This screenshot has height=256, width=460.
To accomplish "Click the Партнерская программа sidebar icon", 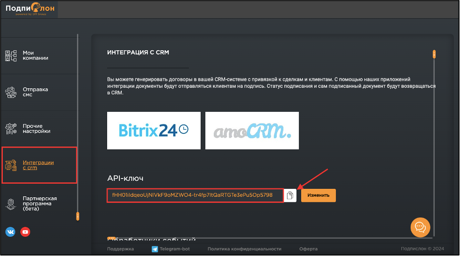I will tap(11, 204).
